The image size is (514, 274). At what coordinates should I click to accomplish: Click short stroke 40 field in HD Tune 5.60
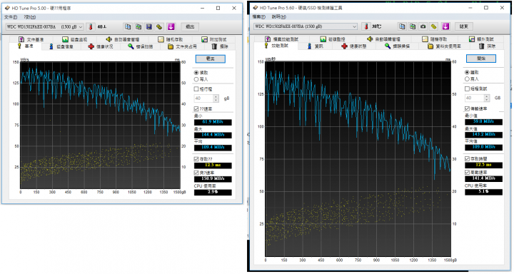474,98
